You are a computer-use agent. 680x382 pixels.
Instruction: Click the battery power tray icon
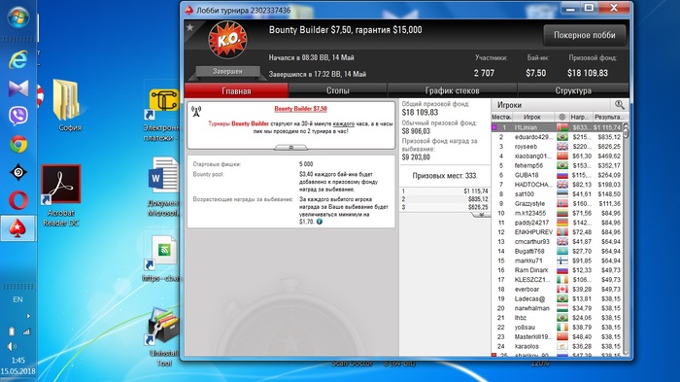click(x=12, y=331)
